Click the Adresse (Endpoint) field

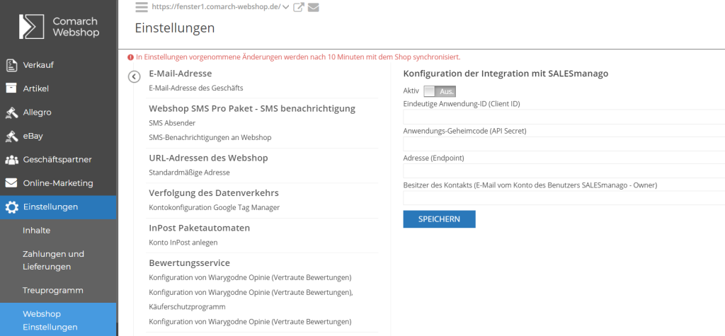pos(564,171)
